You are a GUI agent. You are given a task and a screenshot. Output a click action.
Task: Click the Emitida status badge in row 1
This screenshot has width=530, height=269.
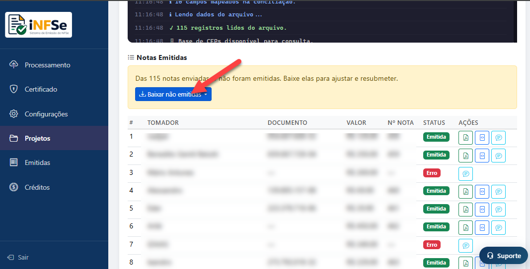coord(436,137)
